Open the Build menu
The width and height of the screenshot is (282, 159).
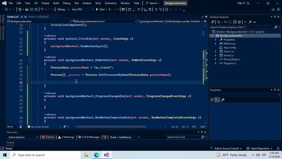56,3
